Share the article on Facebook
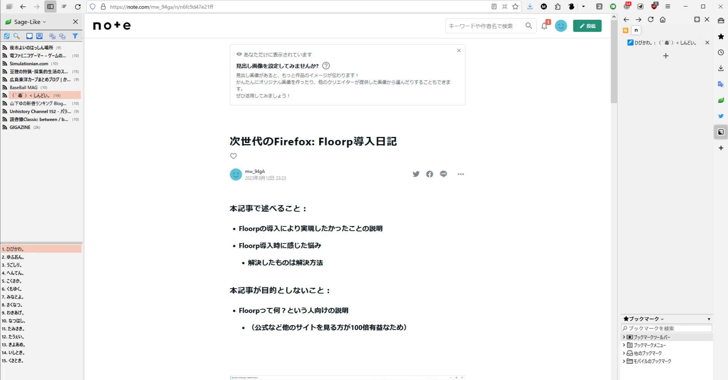The width and height of the screenshot is (728, 380). (x=430, y=174)
